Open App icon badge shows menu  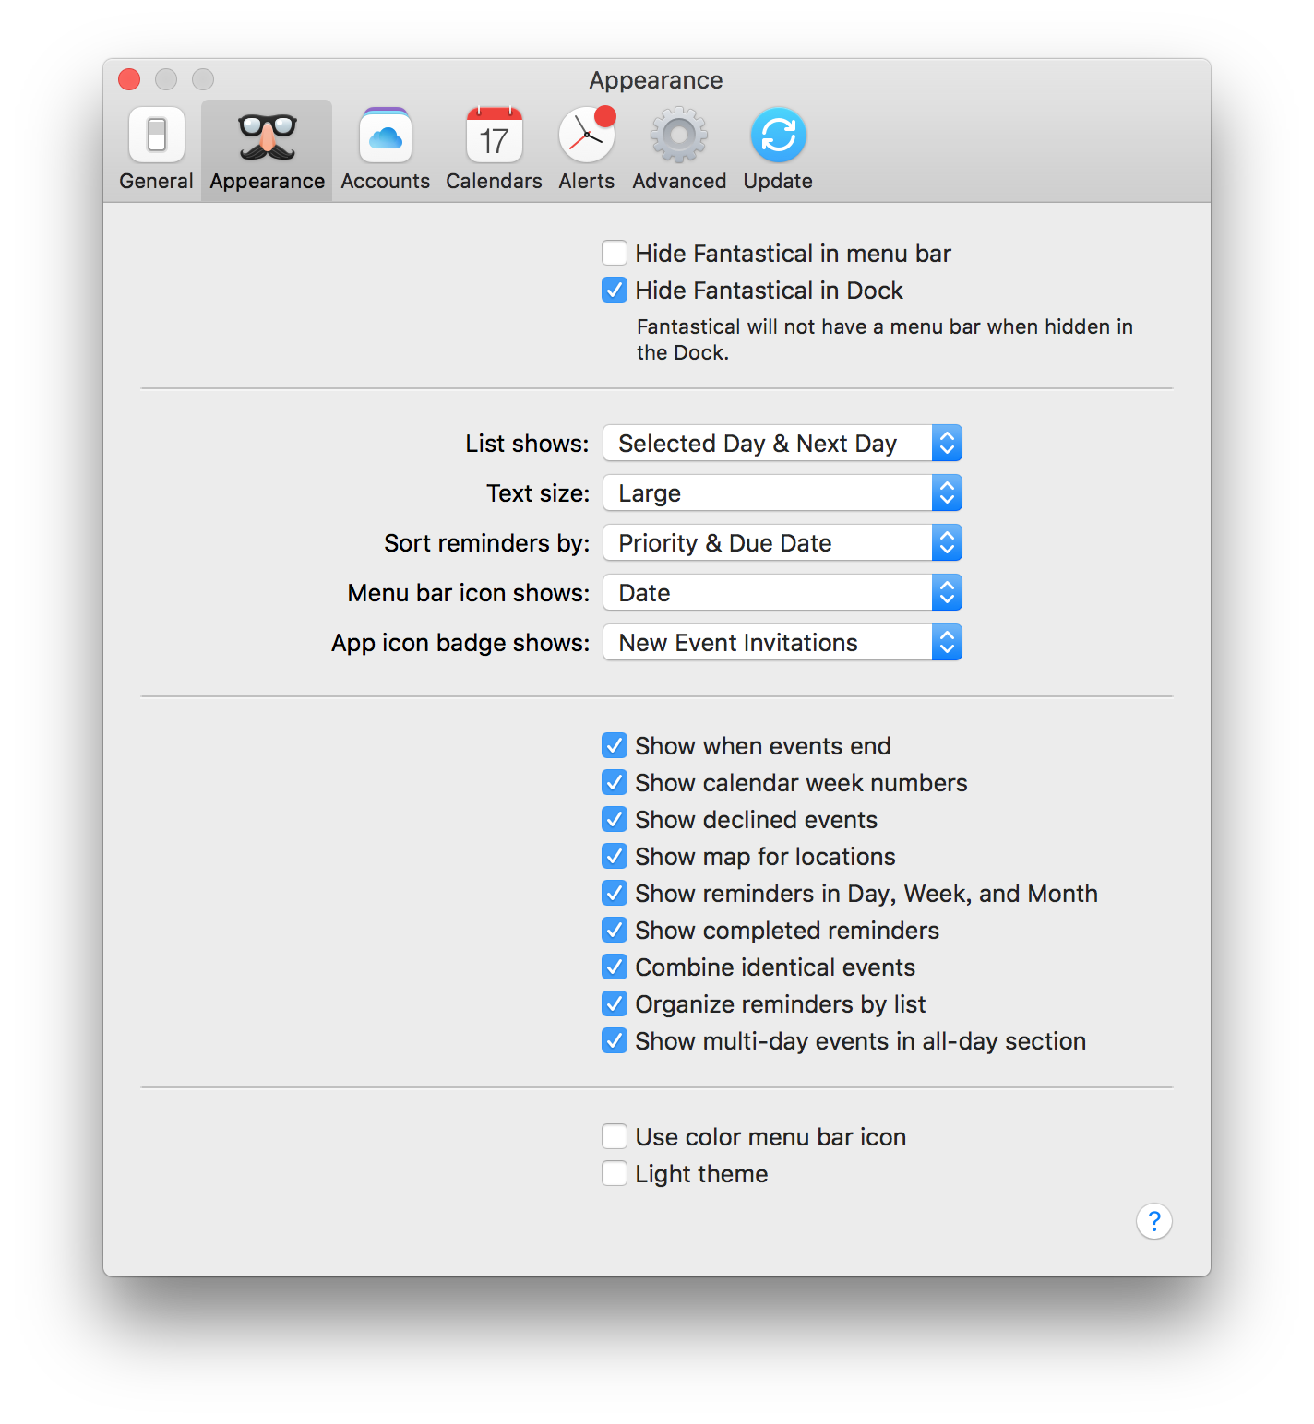(782, 642)
